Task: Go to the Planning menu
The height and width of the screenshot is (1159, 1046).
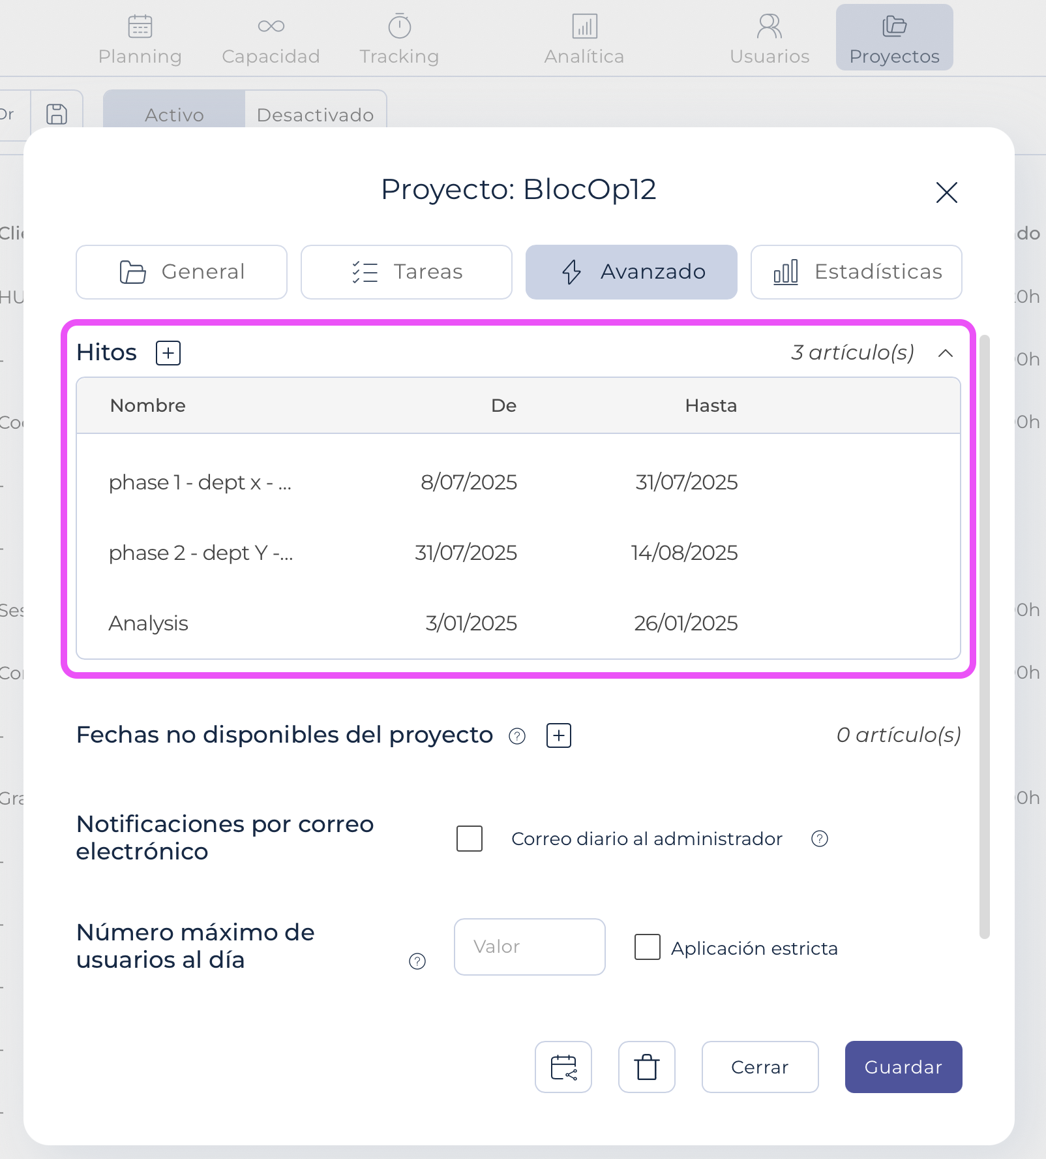Action: [140, 39]
